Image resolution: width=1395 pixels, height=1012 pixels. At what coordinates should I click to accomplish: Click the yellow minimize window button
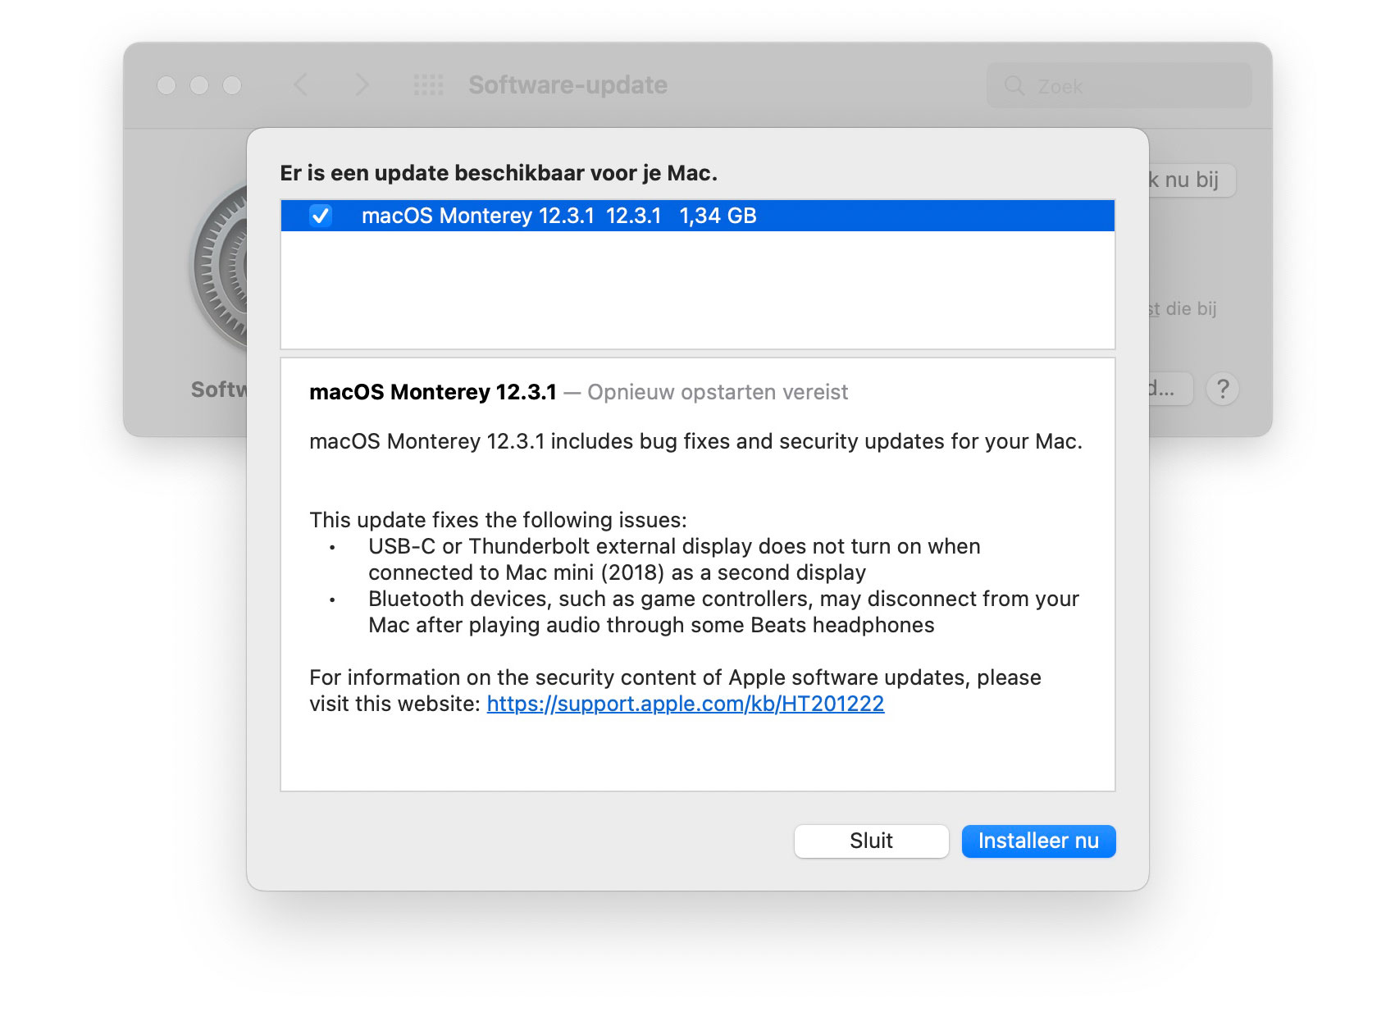pos(199,85)
